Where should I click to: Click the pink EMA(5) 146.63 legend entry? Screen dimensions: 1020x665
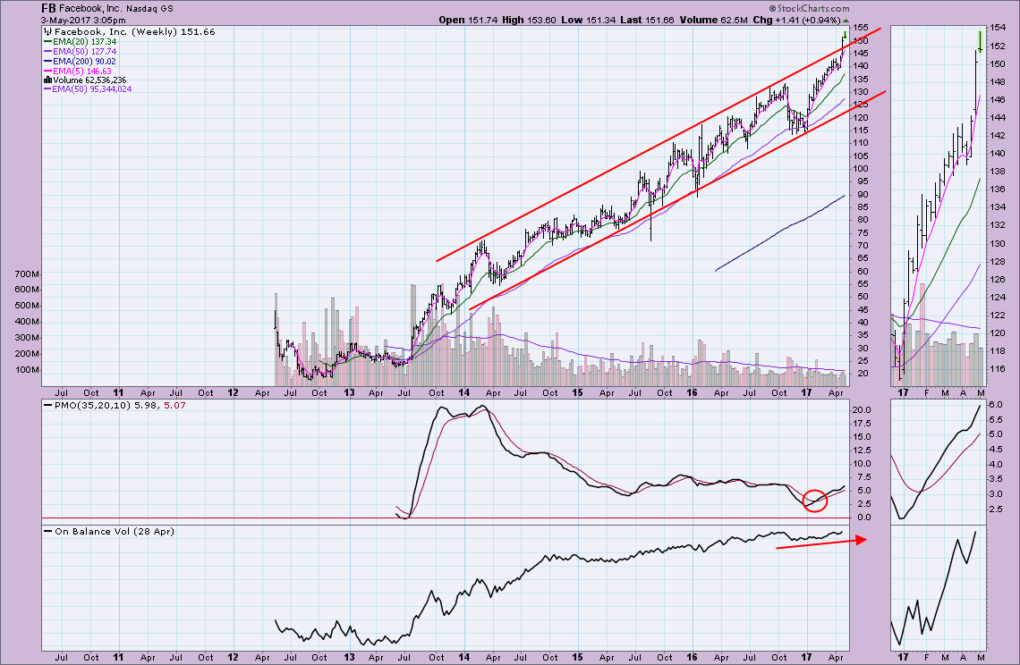(80, 71)
